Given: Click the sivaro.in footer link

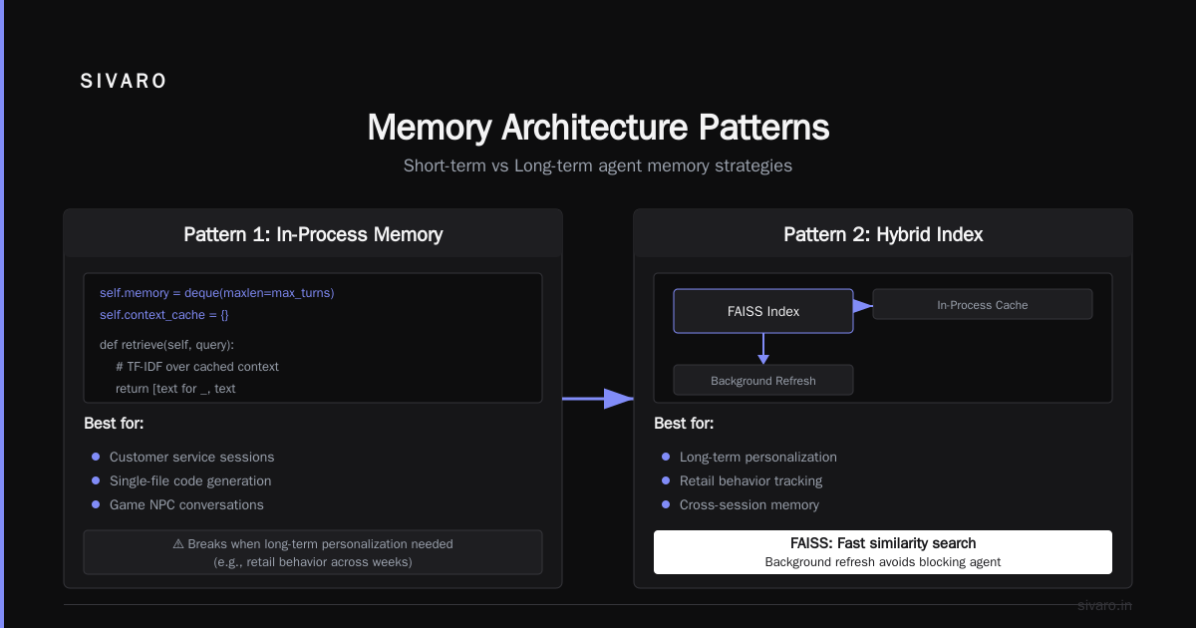Looking at the screenshot, I should tap(1105, 605).
